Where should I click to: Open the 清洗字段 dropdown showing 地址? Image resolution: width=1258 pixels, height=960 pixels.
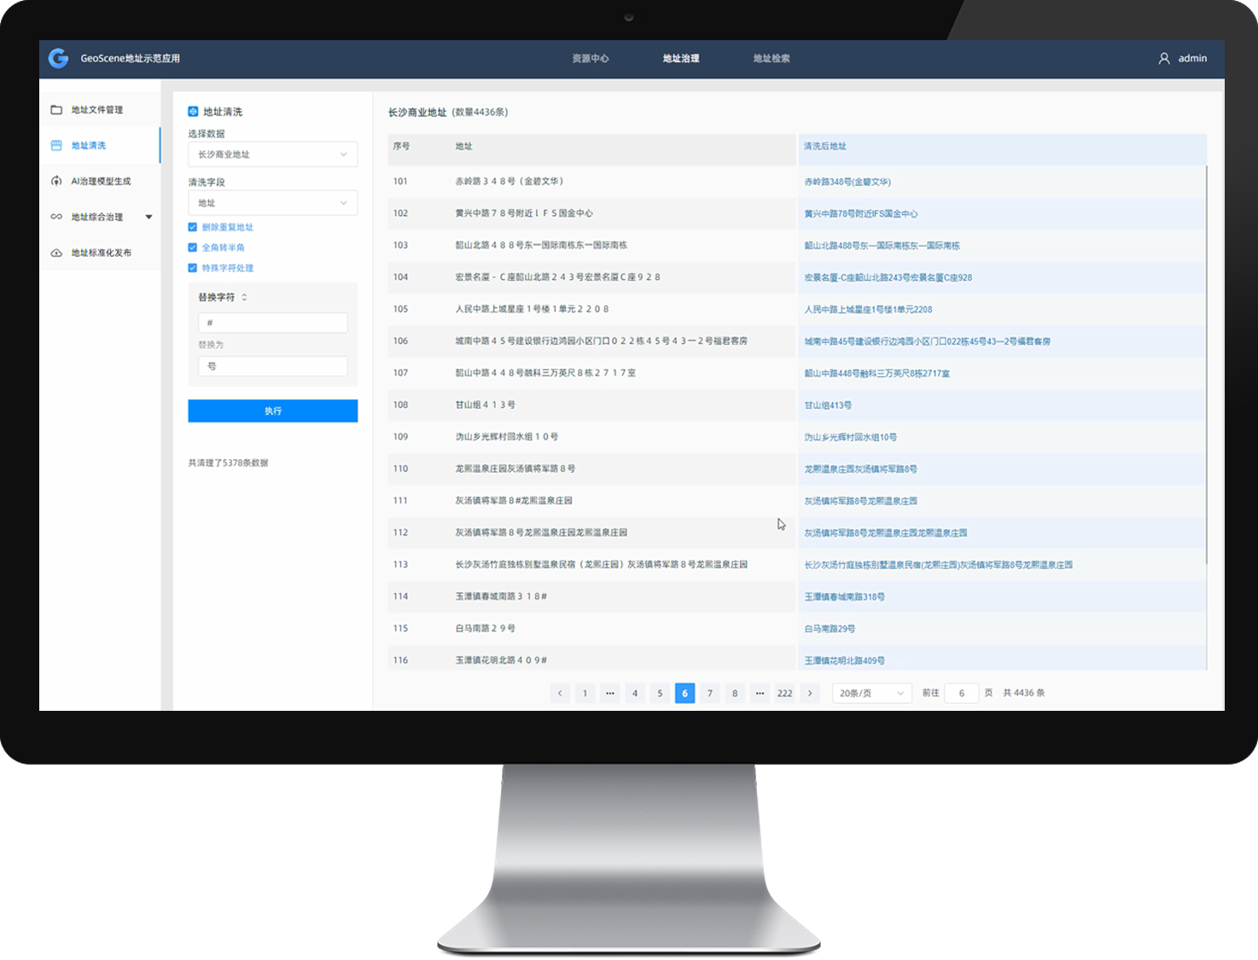click(272, 203)
